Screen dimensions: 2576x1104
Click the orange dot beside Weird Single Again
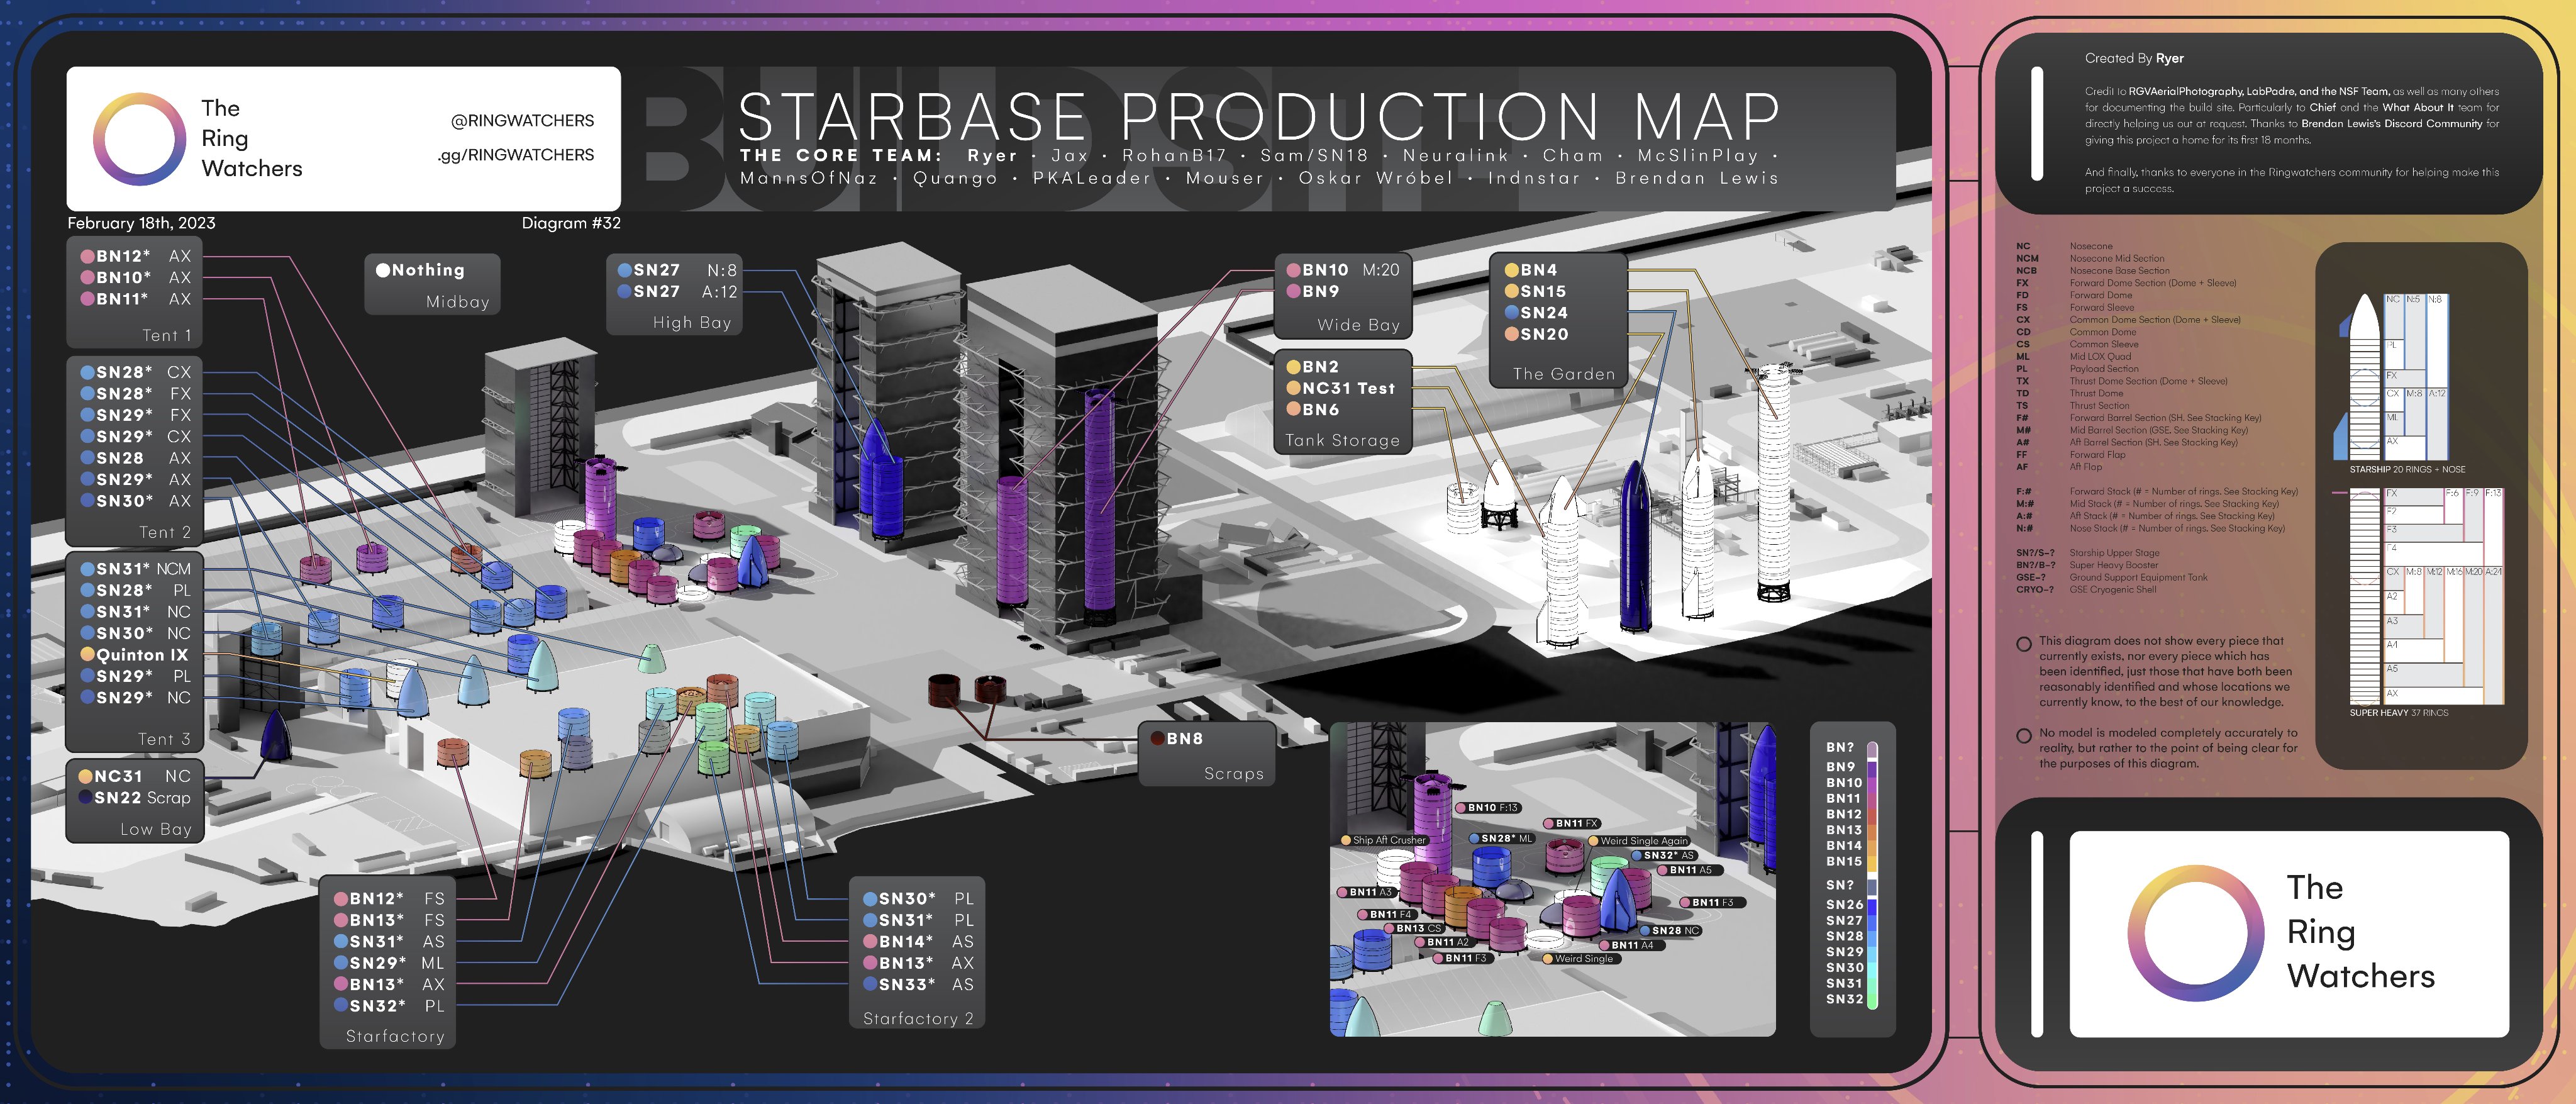coord(1593,841)
